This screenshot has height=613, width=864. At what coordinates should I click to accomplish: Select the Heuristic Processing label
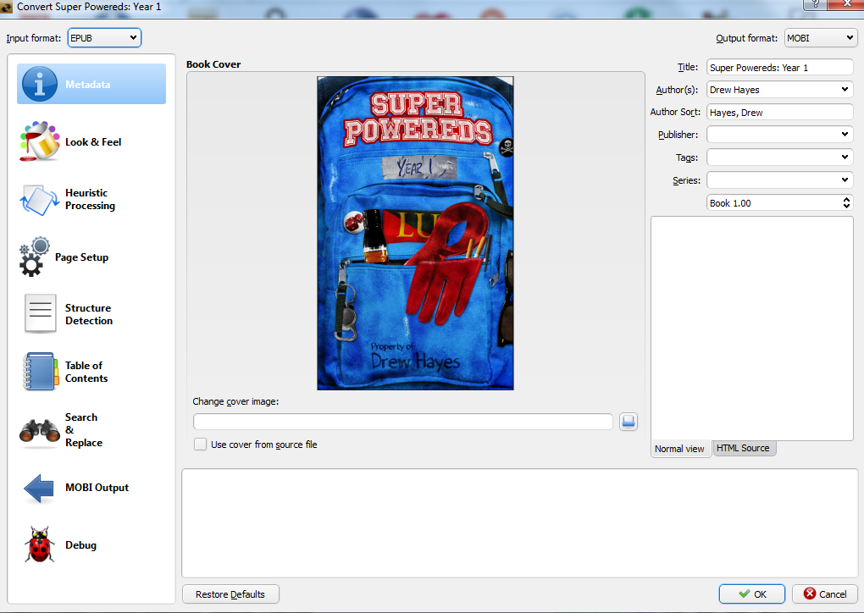point(91,199)
